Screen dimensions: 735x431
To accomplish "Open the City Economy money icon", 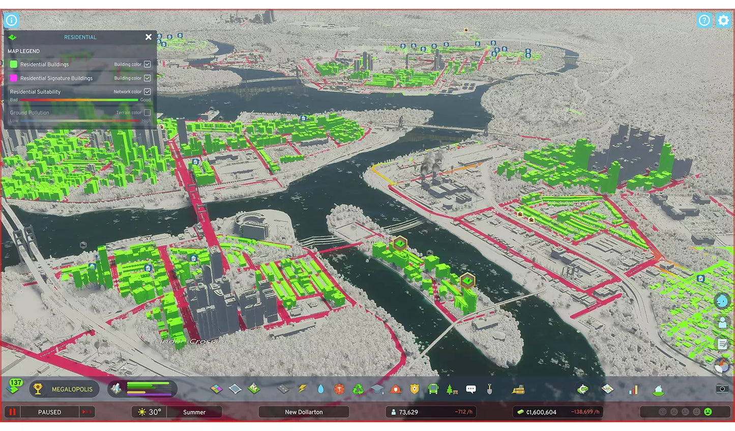I will coord(583,389).
